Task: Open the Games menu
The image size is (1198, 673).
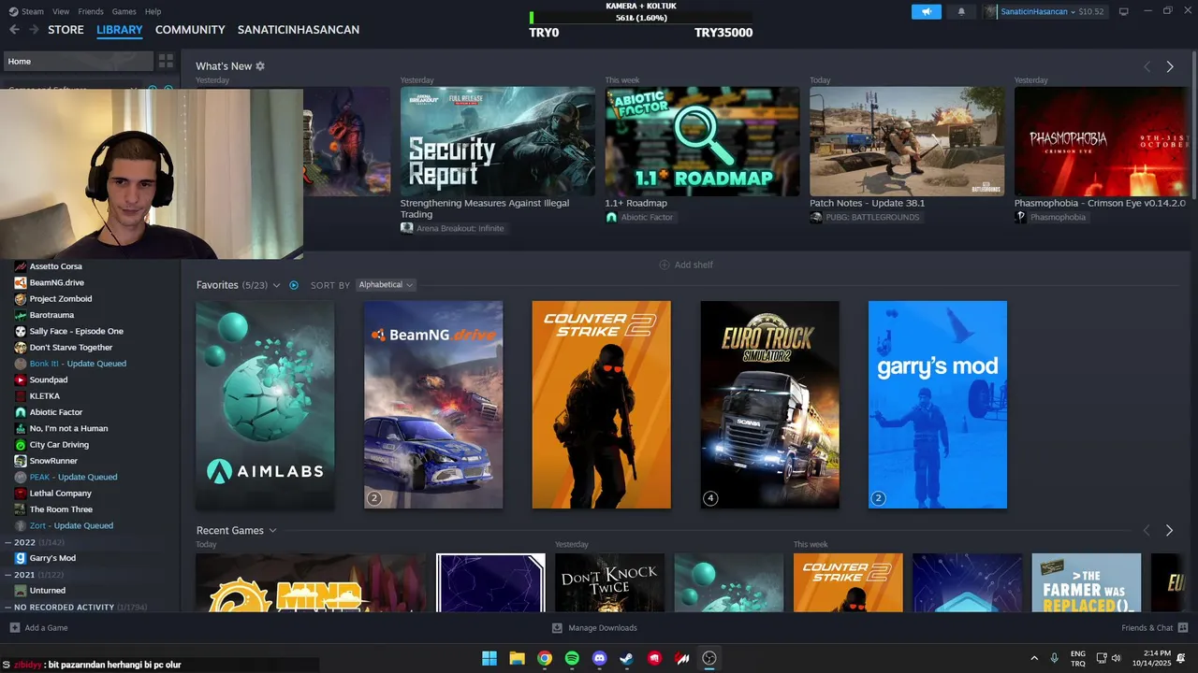Action: pyautogui.click(x=124, y=11)
